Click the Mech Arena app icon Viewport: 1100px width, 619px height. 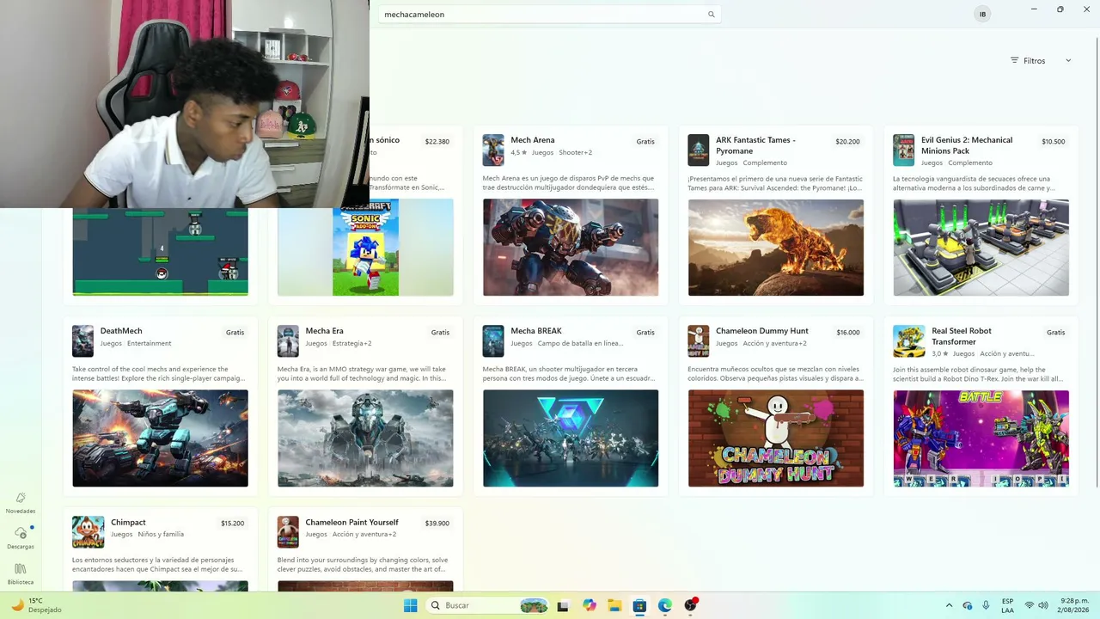(x=493, y=150)
